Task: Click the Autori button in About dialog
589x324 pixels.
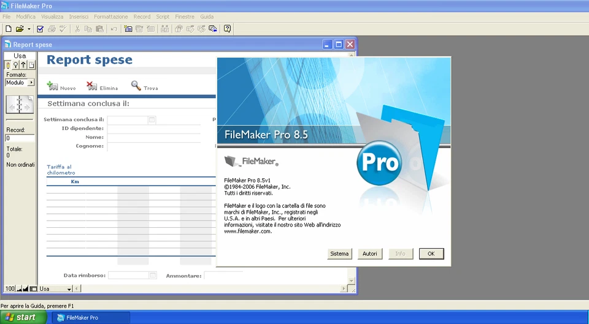Action: tap(369, 254)
